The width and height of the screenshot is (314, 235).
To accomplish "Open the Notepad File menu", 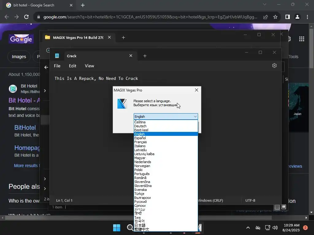I will 57,66.
